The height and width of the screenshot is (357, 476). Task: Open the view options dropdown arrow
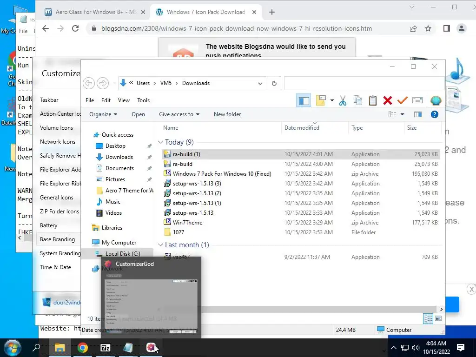click(x=402, y=114)
